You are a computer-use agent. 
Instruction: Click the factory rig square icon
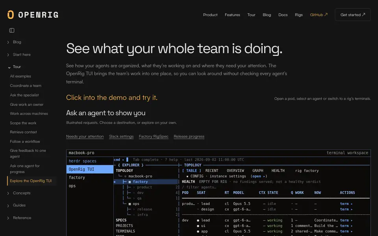pos(130,182)
